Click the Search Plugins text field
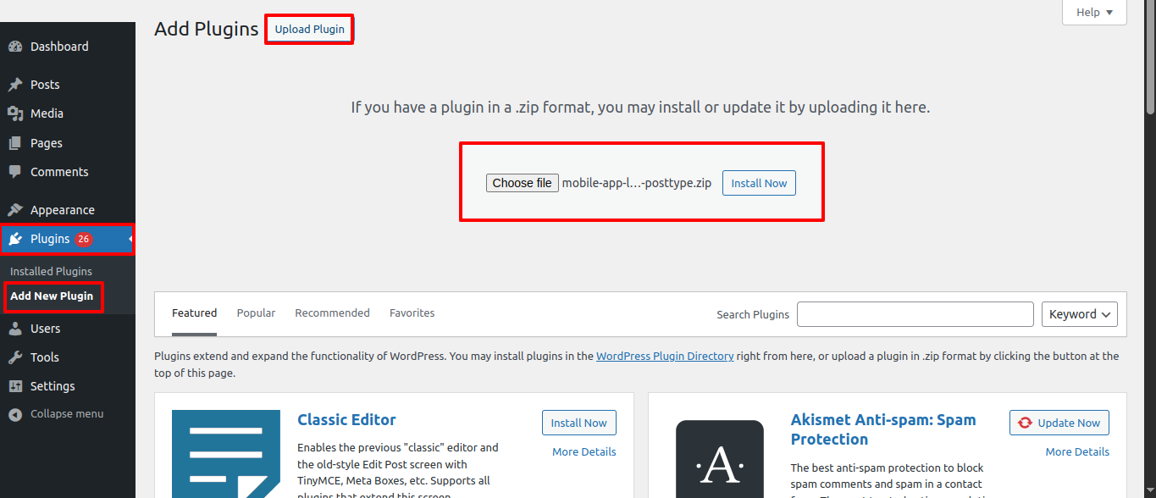 tap(915, 314)
